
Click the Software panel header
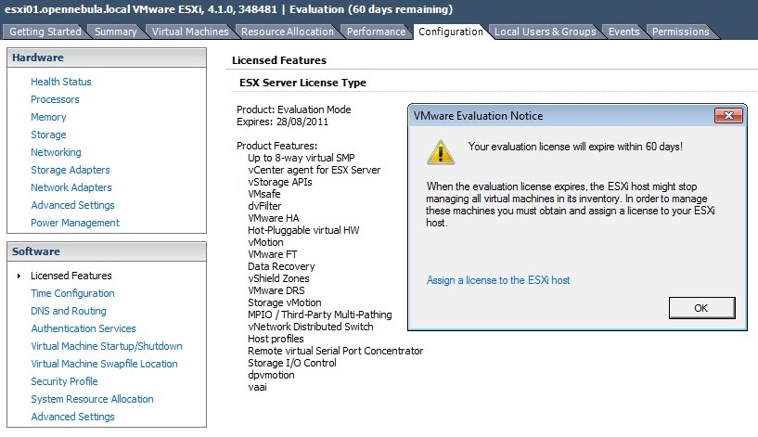coord(107,251)
